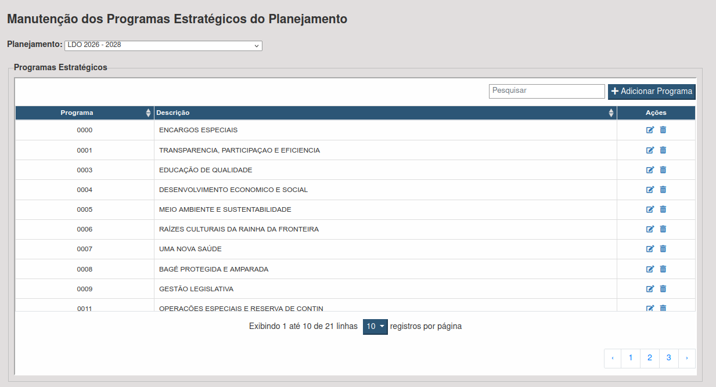This screenshot has width=716, height=387.
Task: Delete BAGÉ PROTEGIDA E AMPARADA program
Action: click(x=663, y=269)
